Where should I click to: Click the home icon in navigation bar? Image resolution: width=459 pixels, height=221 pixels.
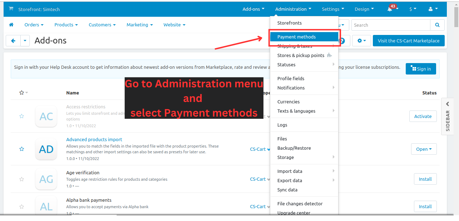(11, 25)
